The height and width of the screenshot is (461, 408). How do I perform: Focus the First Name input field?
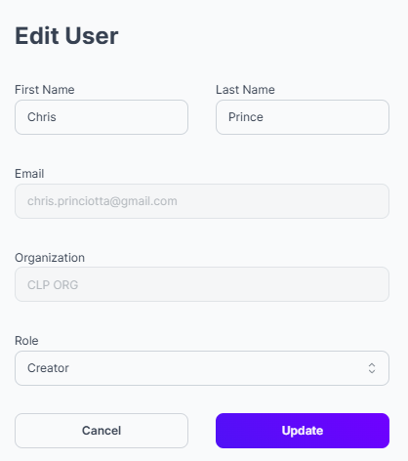(102, 117)
